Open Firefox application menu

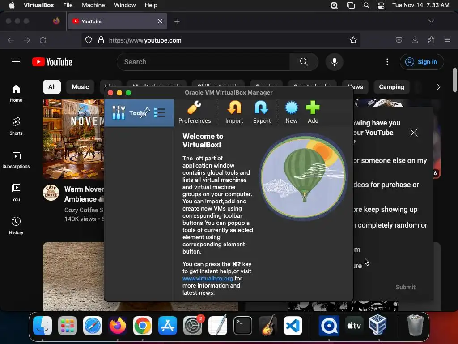click(447, 40)
